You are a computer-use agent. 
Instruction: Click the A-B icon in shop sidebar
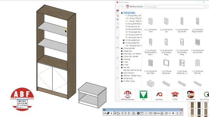[118, 48]
